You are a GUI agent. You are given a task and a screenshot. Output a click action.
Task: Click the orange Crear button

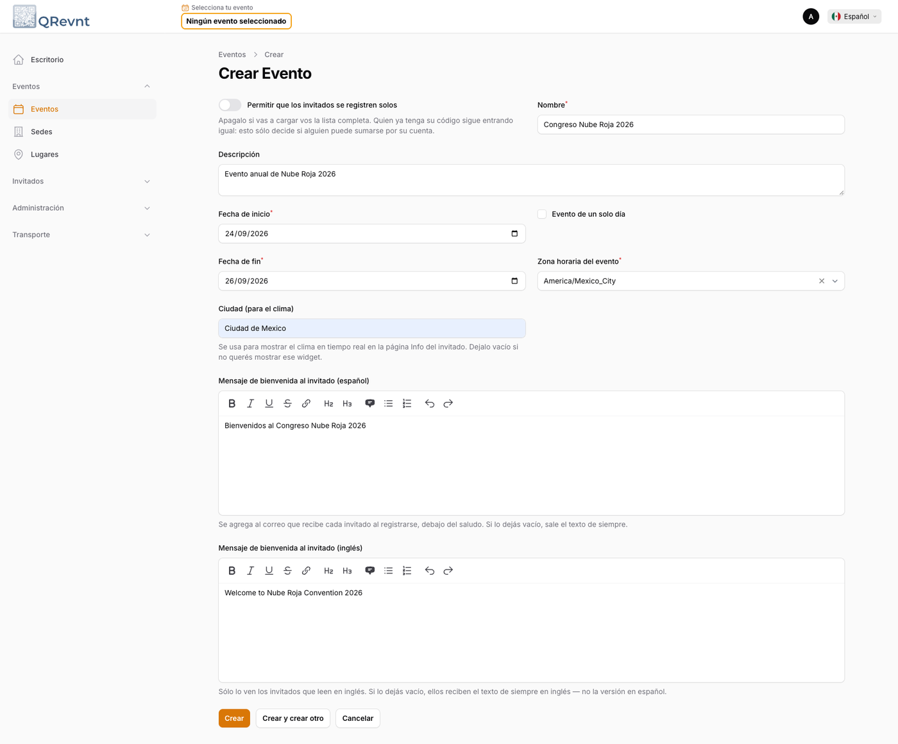coord(234,718)
